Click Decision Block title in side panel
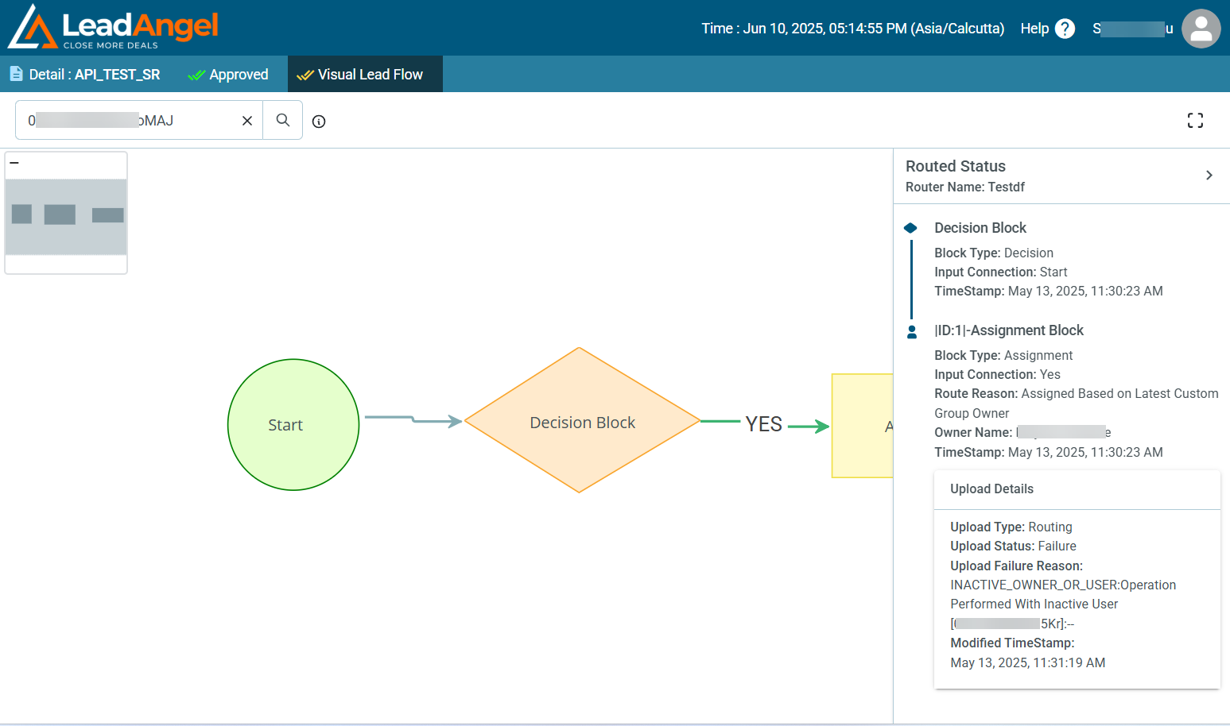This screenshot has height=726, width=1230. point(980,228)
